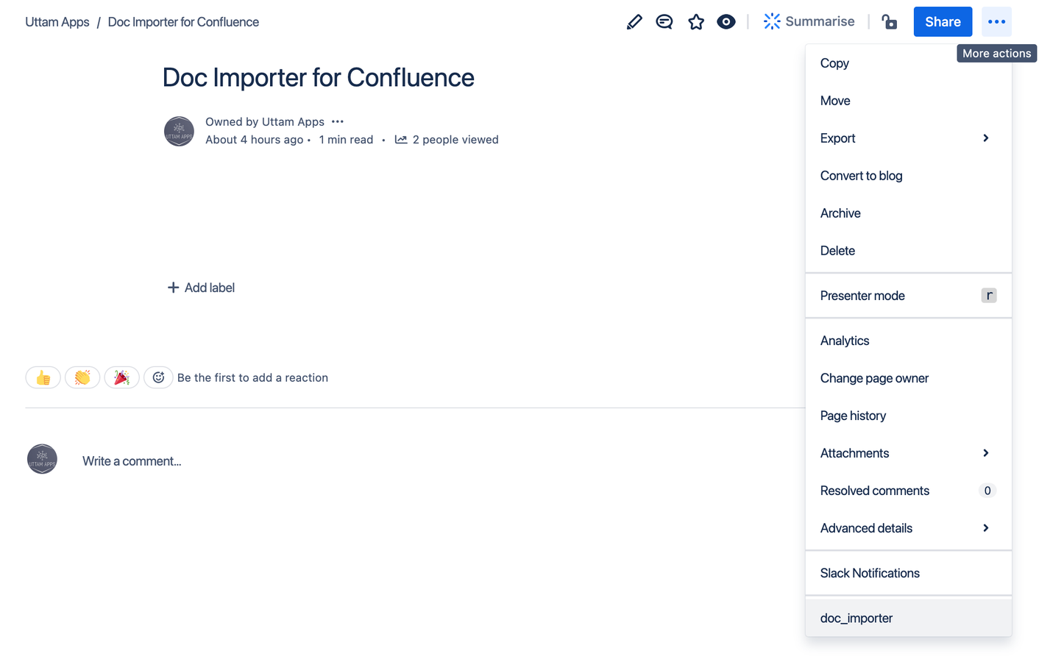
Task: Open the ellipsis beside Owned by Uttam Apps
Action: (x=338, y=121)
